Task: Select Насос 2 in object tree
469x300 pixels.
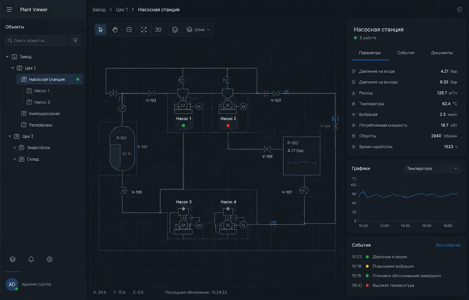Action: [x=42, y=102]
